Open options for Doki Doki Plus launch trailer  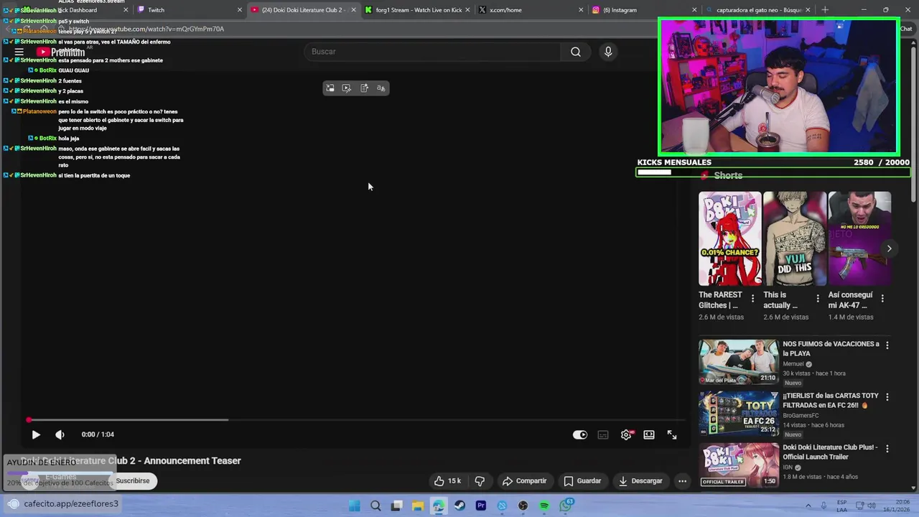click(887, 449)
